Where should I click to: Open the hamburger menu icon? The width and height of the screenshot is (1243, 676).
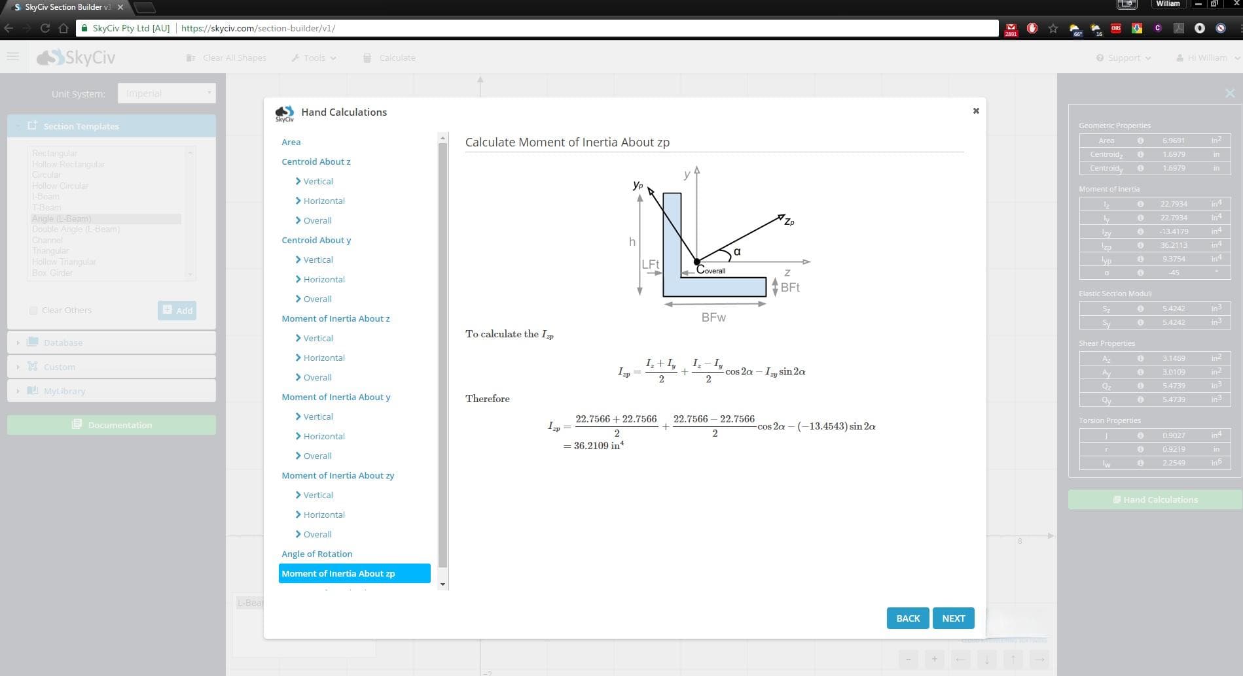pos(12,57)
